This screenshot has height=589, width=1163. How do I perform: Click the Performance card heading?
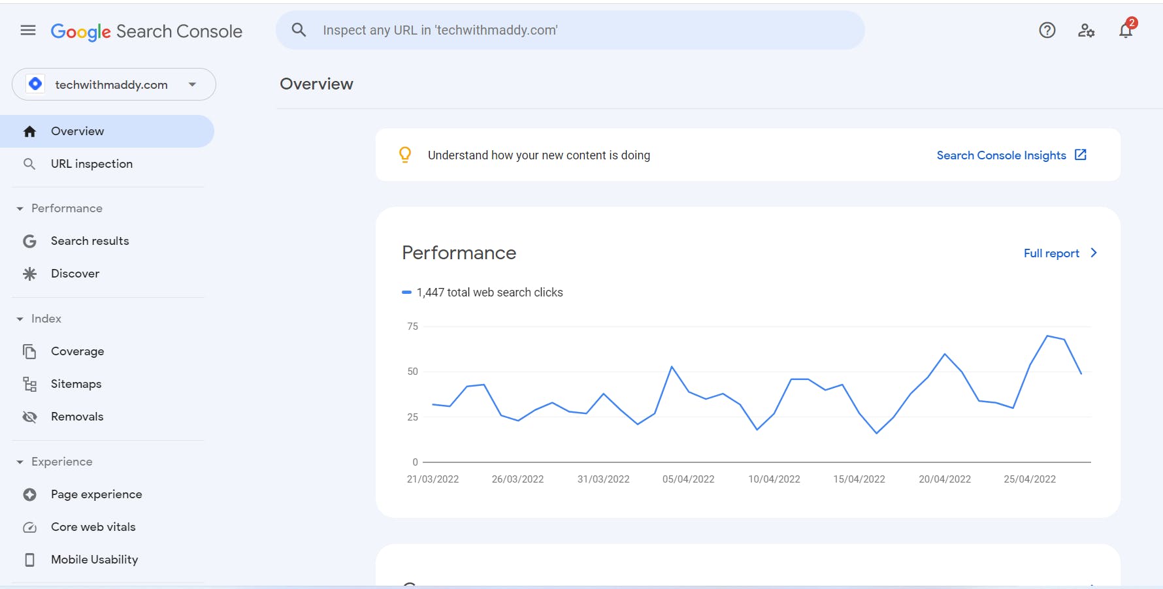pyautogui.click(x=459, y=253)
